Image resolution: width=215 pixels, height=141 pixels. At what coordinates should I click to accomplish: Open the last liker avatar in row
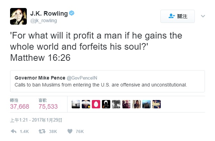click(157, 104)
